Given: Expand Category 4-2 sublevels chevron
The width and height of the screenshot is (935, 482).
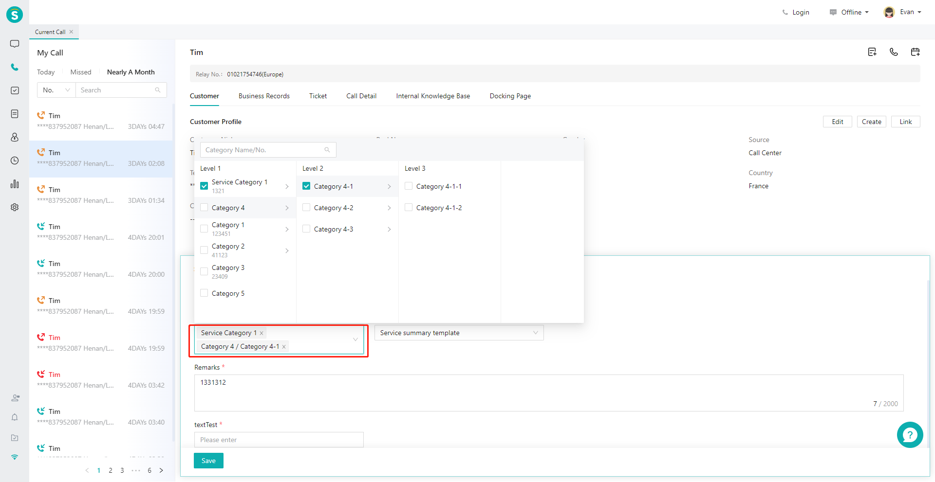Looking at the screenshot, I should 389,208.
